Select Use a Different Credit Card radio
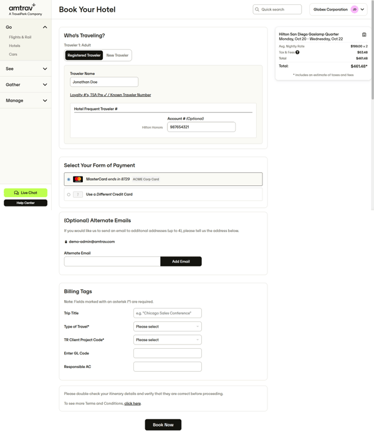 (x=69, y=195)
